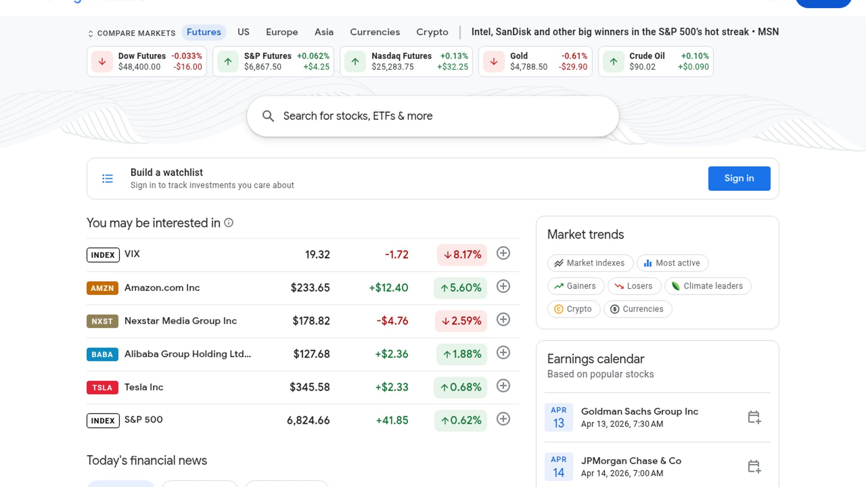Select the Losers trend chip
This screenshot has height=487, width=866.
(x=634, y=286)
